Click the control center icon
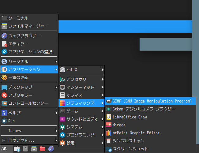The width and height of the screenshot is (199, 153). pos(4,103)
